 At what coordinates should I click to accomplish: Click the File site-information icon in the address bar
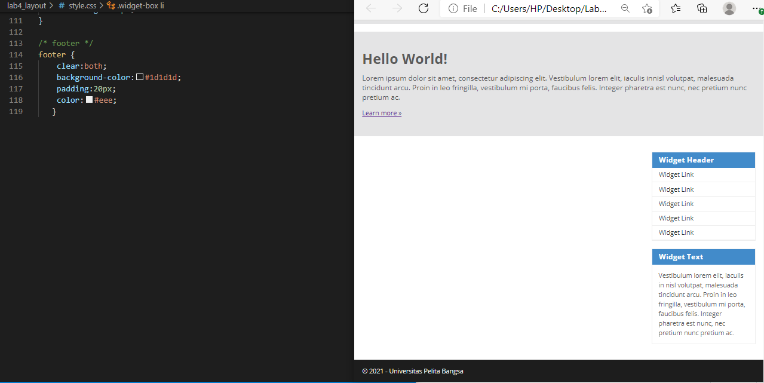tap(454, 9)
